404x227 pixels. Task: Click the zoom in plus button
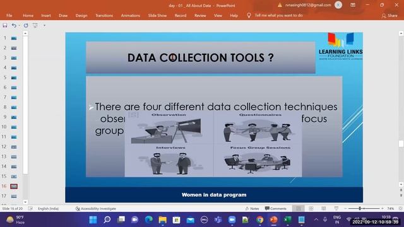(x=383, y=209)
